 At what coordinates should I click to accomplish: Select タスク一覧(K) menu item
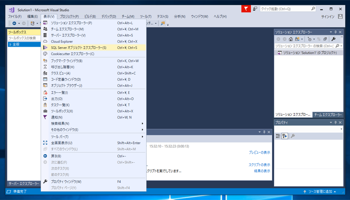click(x=94, y=105)
